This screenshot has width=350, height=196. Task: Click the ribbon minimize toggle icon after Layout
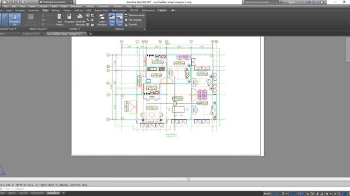[173, 10]
